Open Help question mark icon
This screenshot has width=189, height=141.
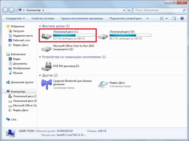tap(182, 19)
